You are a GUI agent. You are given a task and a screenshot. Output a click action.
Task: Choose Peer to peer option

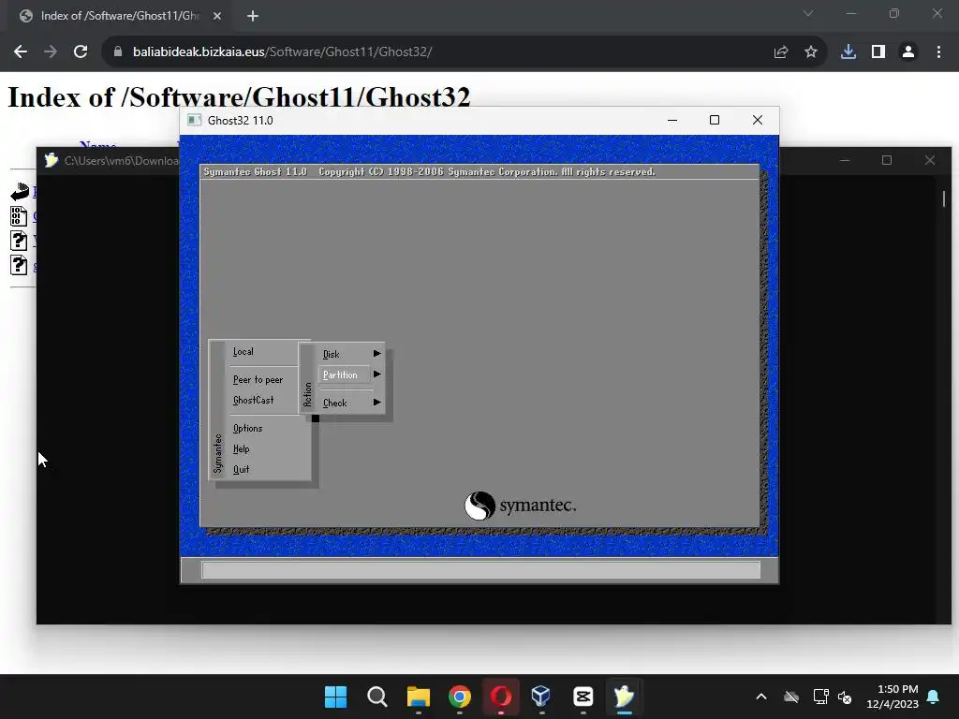click(258, 380)
